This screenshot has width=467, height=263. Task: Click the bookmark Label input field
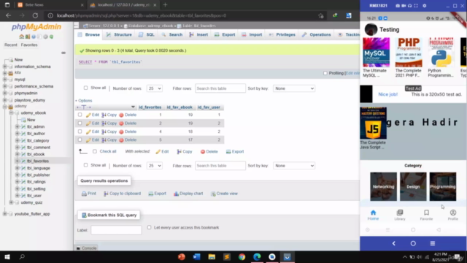click(116, 230)
